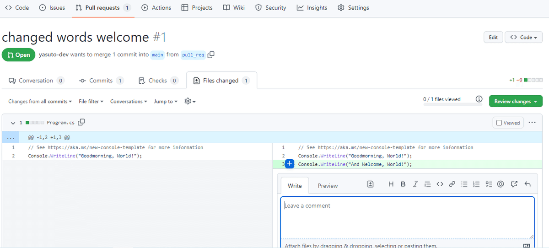Screen dimensions: 549x248
Task: Open the Review changes dropdown
Action: click(516, 101)
